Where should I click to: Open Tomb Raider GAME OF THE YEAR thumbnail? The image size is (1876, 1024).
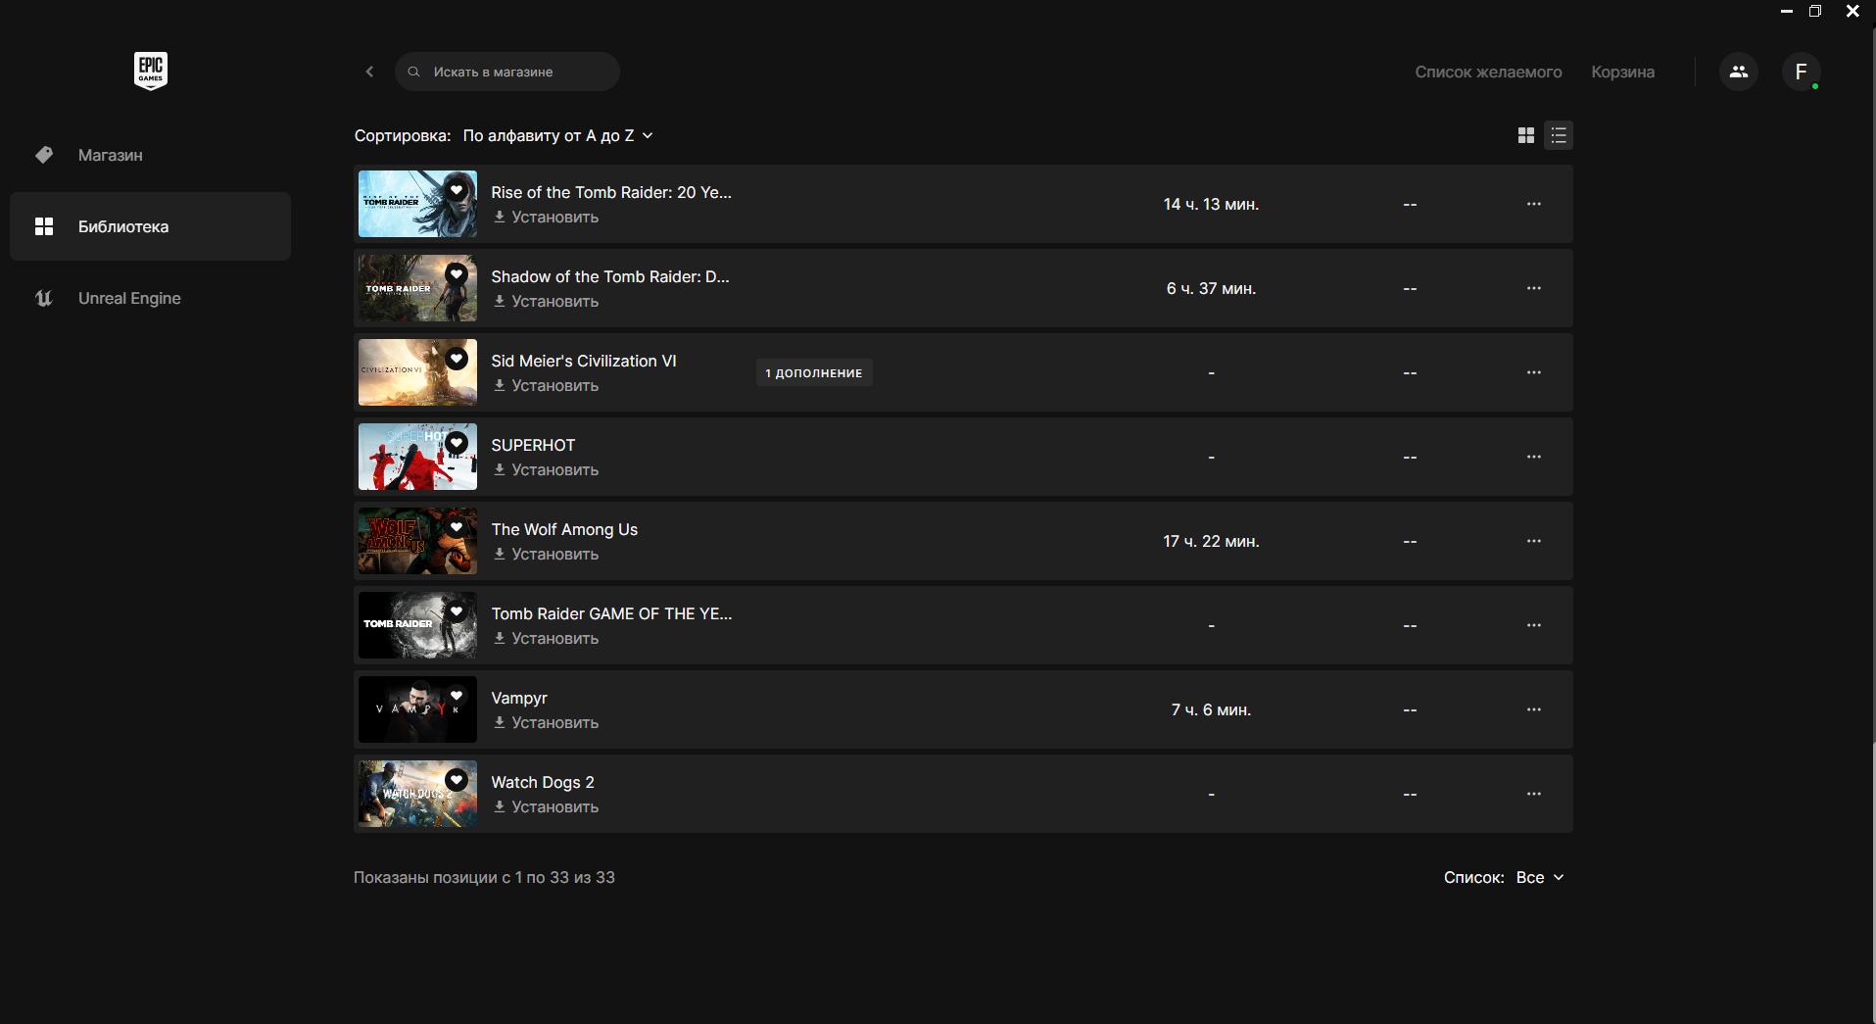click(417, 625)
